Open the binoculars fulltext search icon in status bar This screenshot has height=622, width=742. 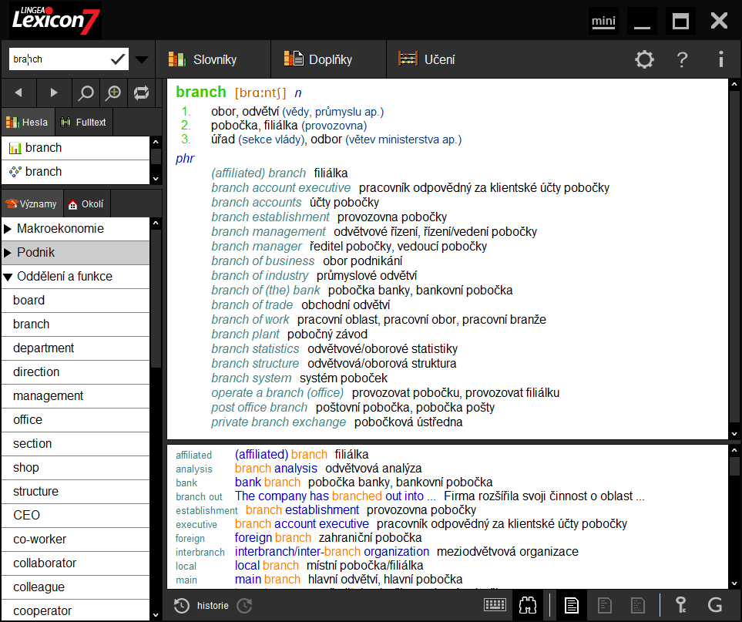coord(528,605)
